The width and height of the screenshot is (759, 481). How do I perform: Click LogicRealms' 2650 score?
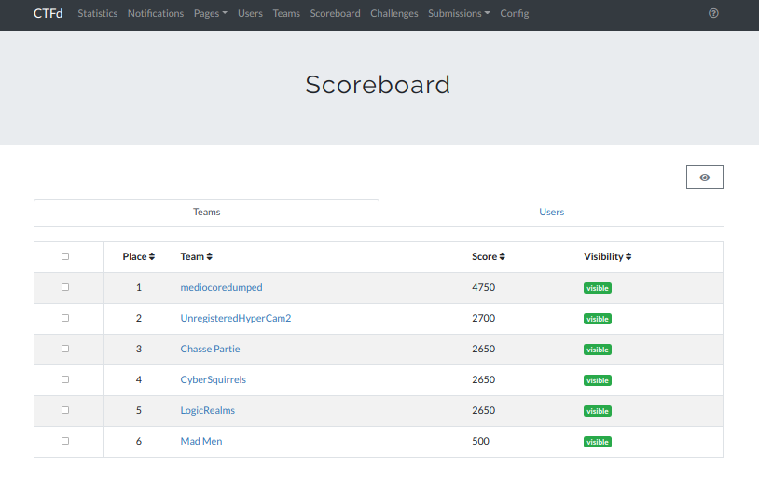coord(484,410)
